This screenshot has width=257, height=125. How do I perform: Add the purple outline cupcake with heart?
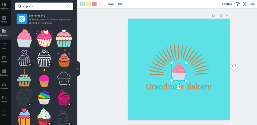tap(24, 58)
